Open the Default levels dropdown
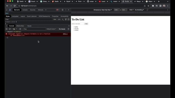Viewport: 175px width, 98px height. click(51, 29)
